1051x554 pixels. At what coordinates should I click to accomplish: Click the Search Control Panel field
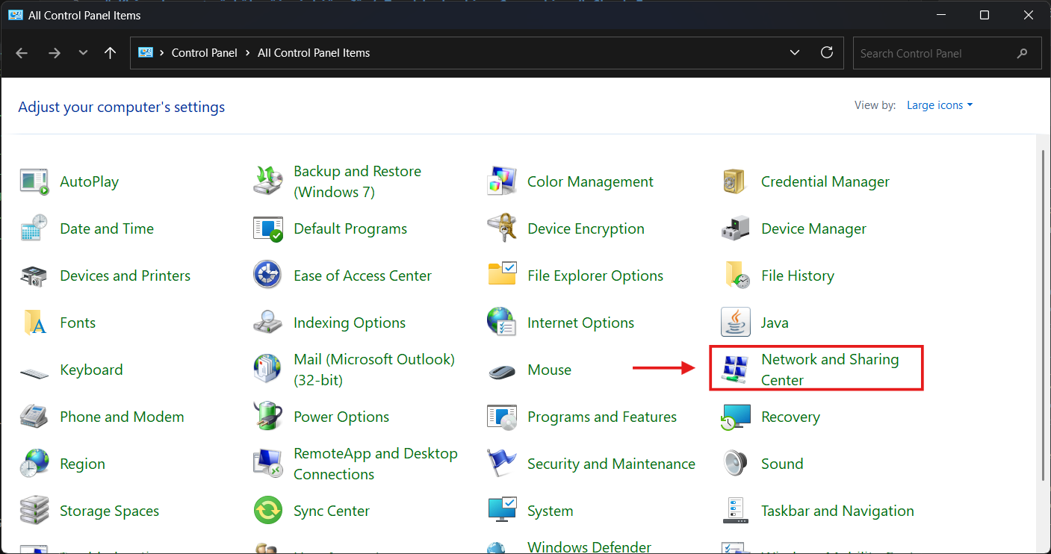tap(947, 53)
